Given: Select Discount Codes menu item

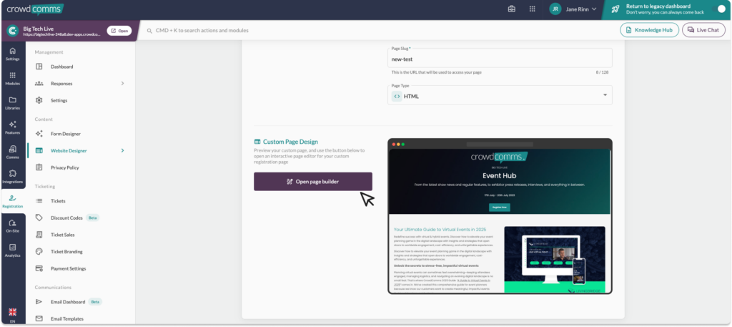Looking at the screenshot, I should coord(68,218).
